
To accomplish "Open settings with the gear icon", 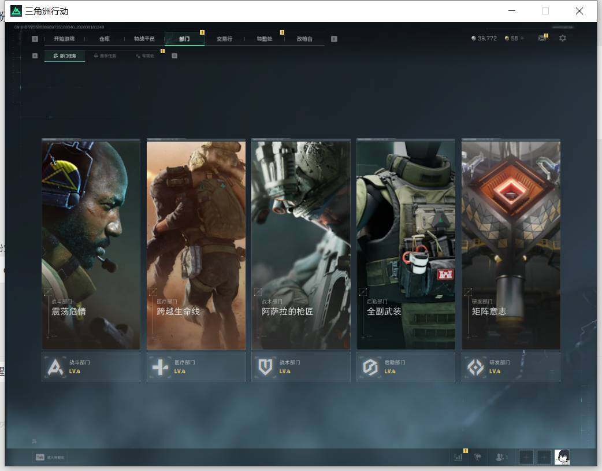I will pyautogui.click(x=563, y=38).
